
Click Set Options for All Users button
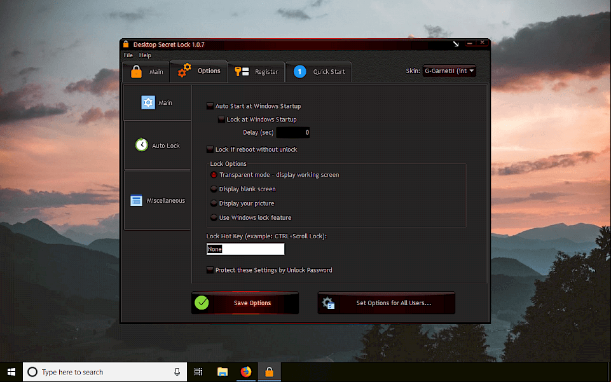point(386,303)
